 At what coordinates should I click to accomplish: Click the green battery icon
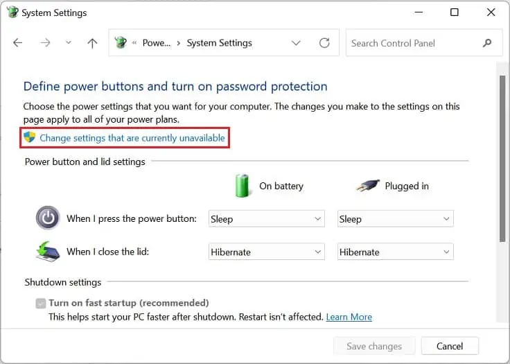click(243, 186)
